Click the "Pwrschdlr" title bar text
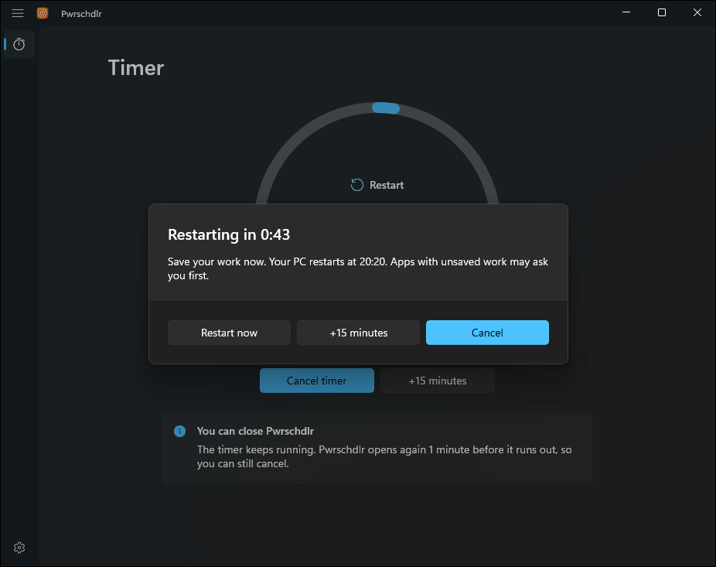Viewport: 716px width, 567px height. coord(81,14)
